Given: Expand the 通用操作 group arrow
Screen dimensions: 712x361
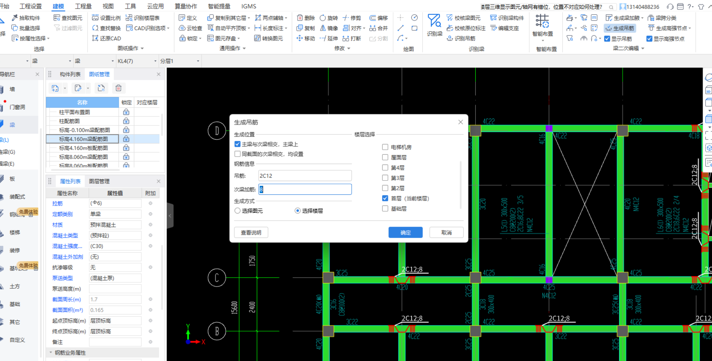Looking at the screenshot, I should click(x=244, y=49).
